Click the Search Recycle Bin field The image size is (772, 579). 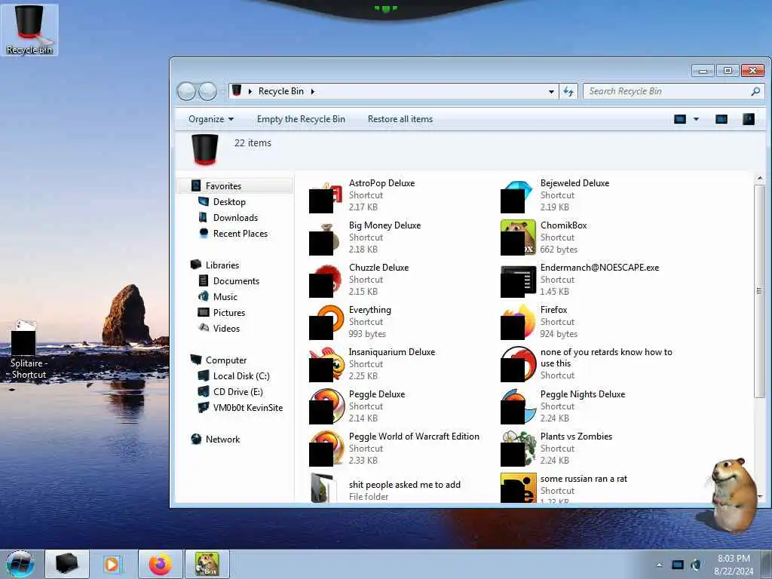coord(673,91)
